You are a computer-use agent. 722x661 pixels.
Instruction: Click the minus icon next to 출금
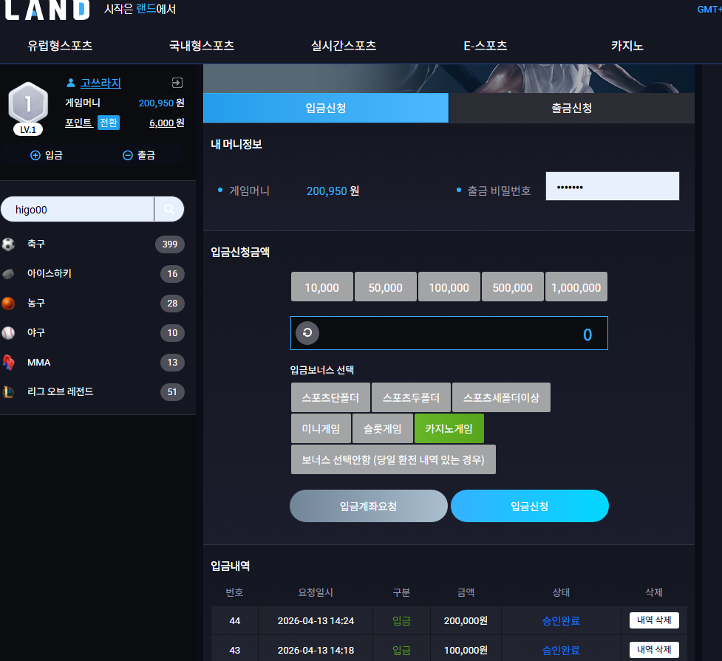(x=128, y=156)
